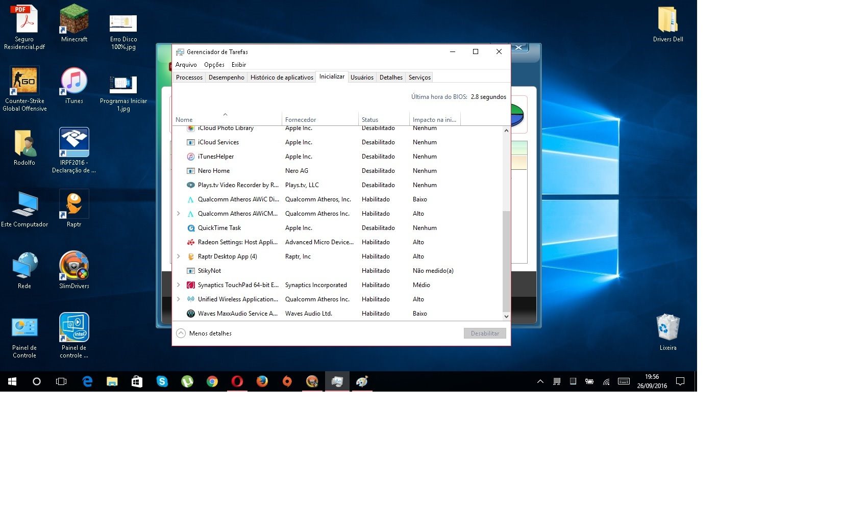This screenshot has height=515, width=842.
Task: Select the StikyNot startup entry
Action: click(337, 271)
